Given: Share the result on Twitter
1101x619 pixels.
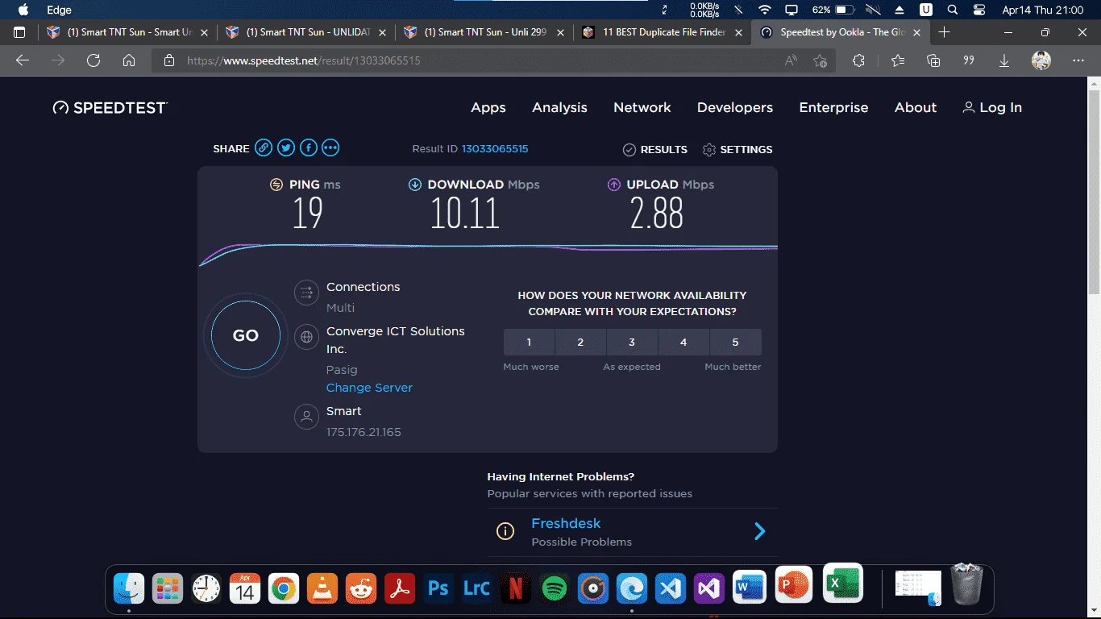Looking at the screenshot, I should point(286,148).
